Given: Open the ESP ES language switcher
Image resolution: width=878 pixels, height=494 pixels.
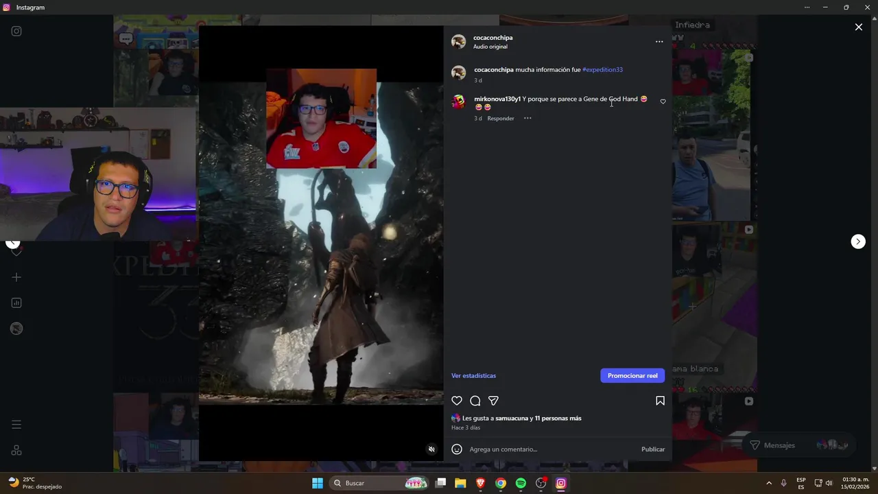Looking at the screenshot, I should pyautogui.click(x=801, y=483).
